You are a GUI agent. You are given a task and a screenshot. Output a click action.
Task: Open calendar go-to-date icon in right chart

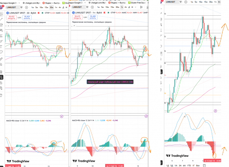[x=204, y=165]
